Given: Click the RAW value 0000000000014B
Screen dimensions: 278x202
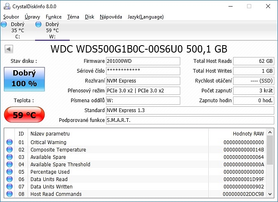Looking at the screenshot, I should [244, 149].
